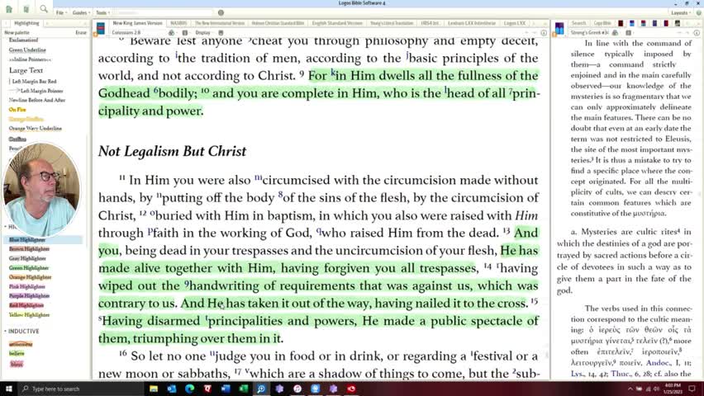Open File Explorer from the taskbar
Screen dimensions: 704x396
click(x=154, y=389)
